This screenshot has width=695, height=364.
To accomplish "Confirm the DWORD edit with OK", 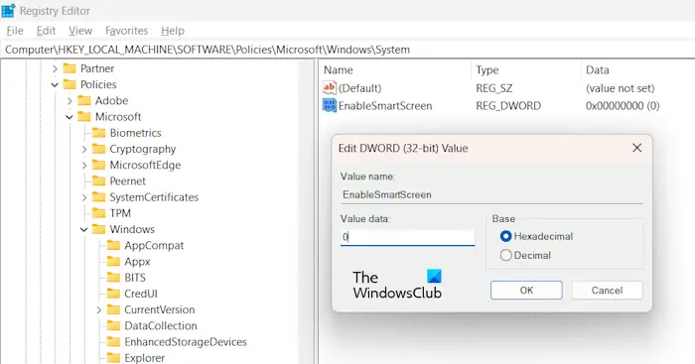I will coord(526,290).
